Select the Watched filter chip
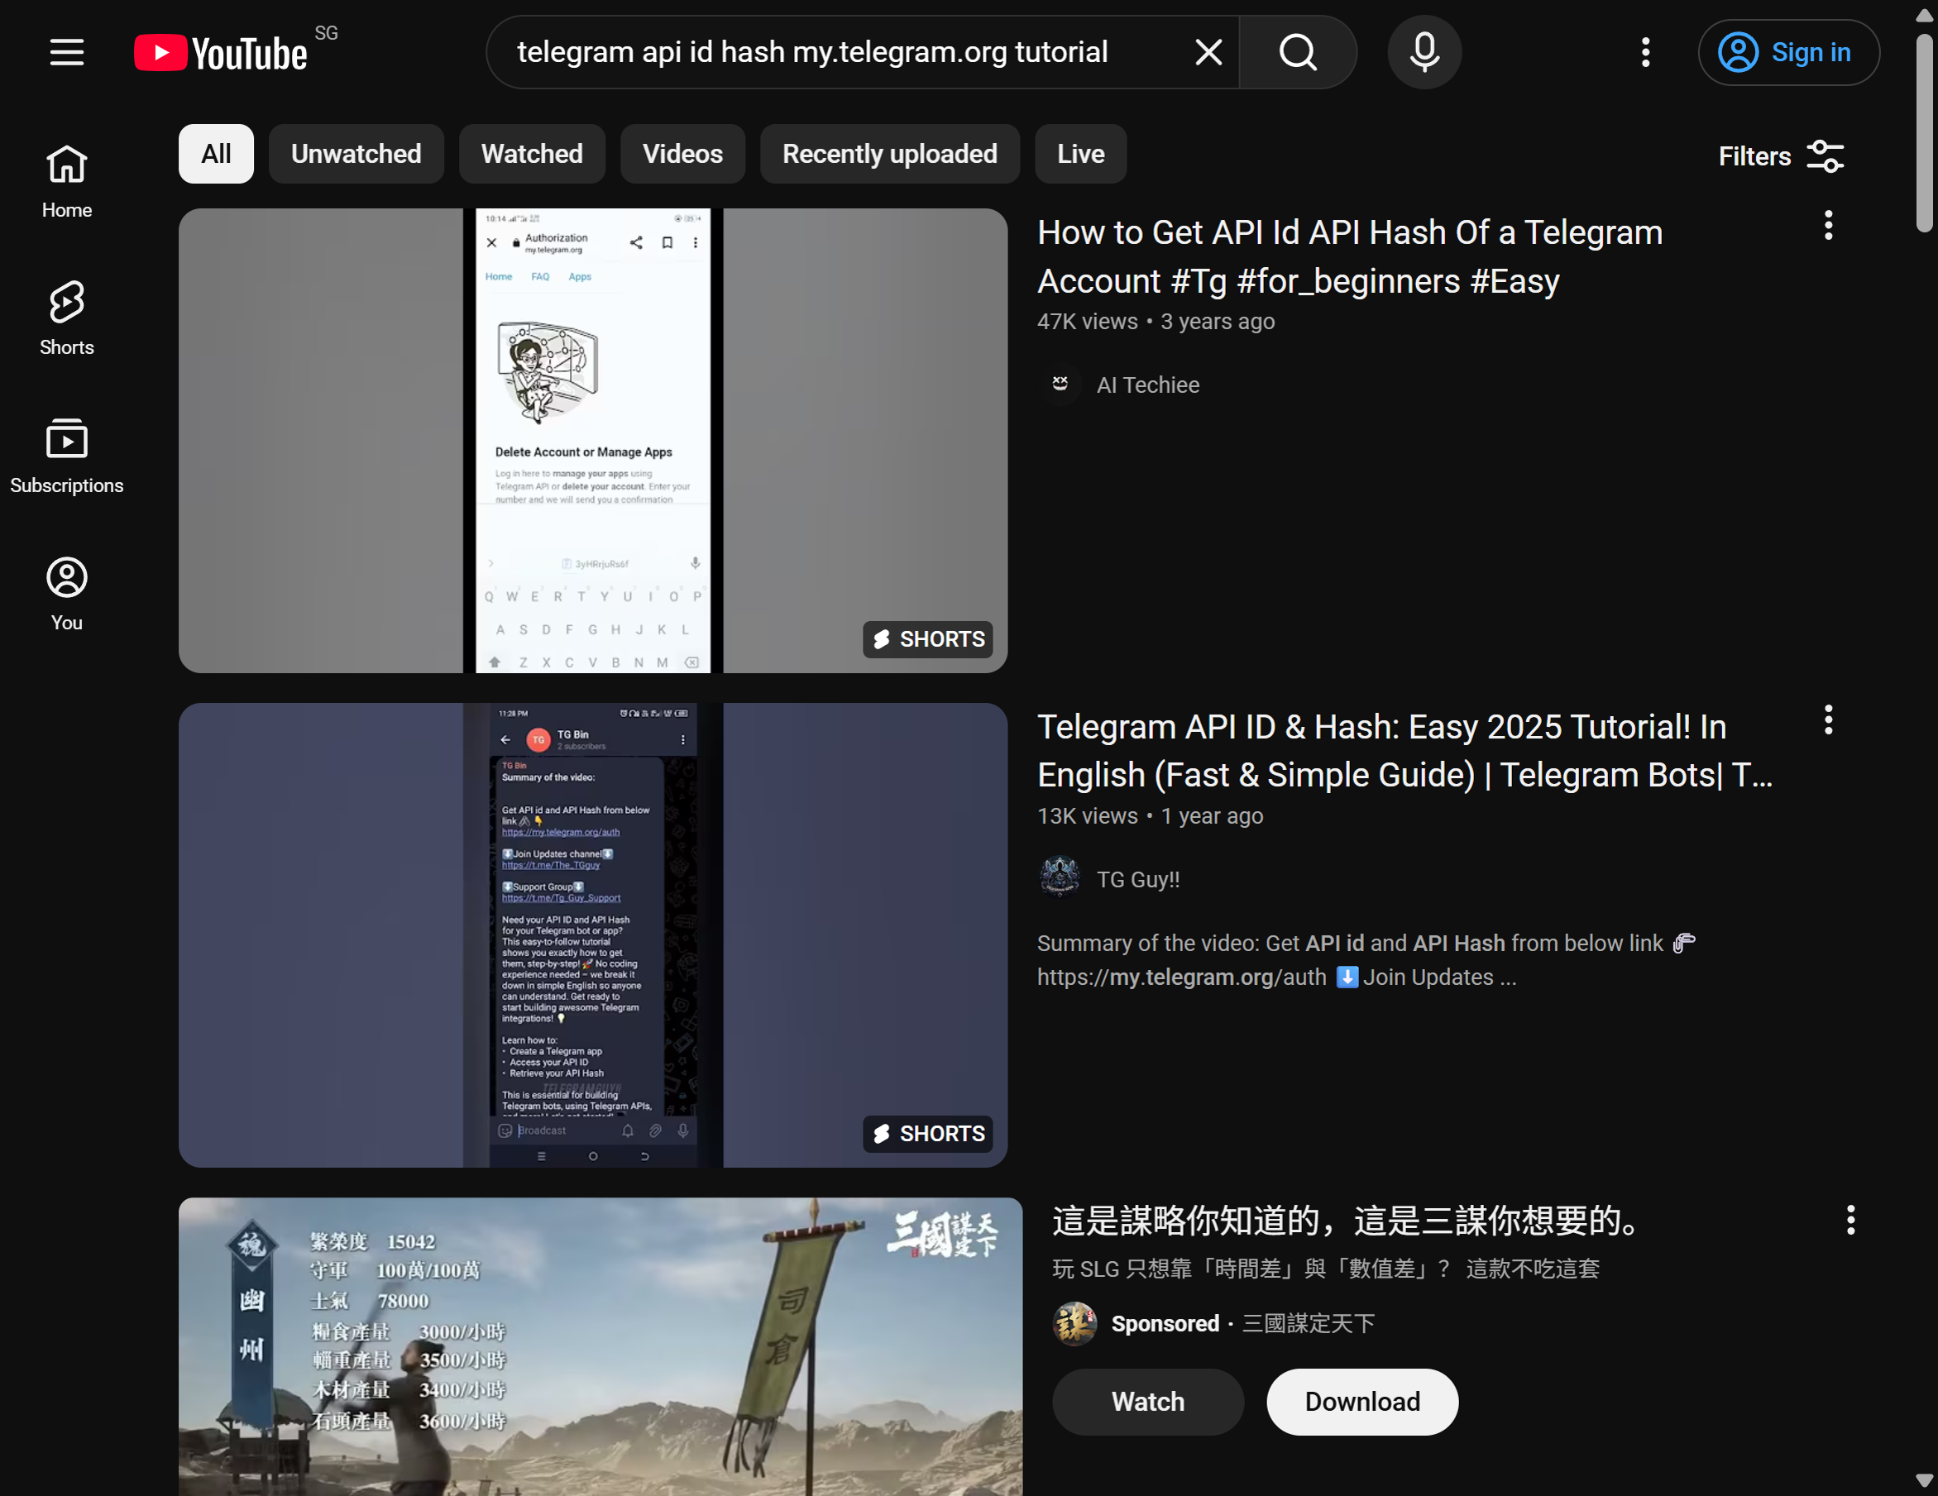This screenshot has height=1496, width=1938. click(x=533, y=154)
